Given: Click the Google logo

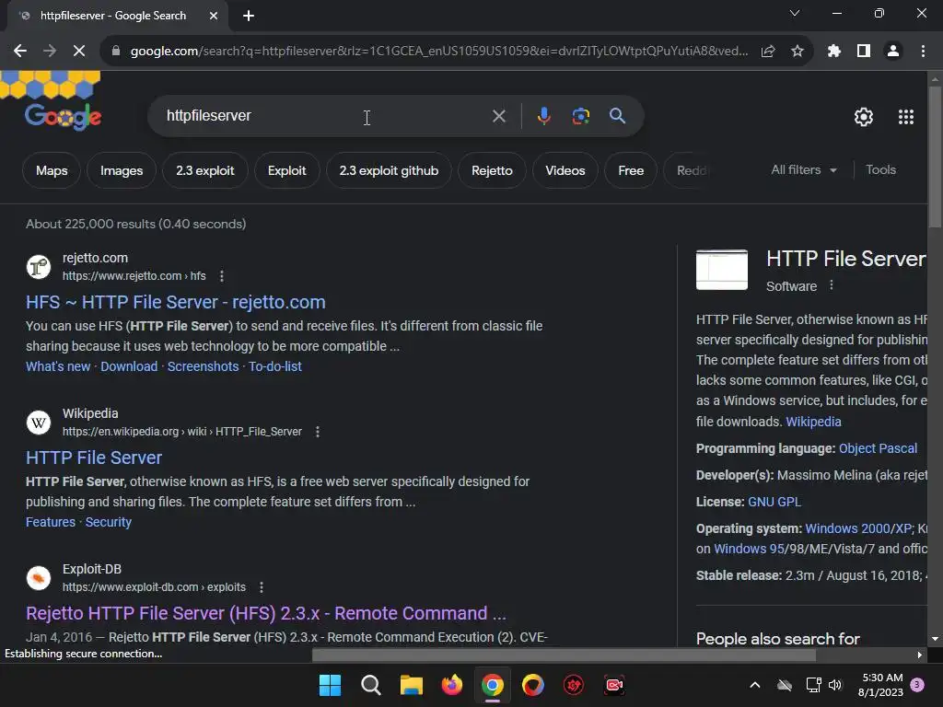Looking at the screenshot, I should 63,116.
